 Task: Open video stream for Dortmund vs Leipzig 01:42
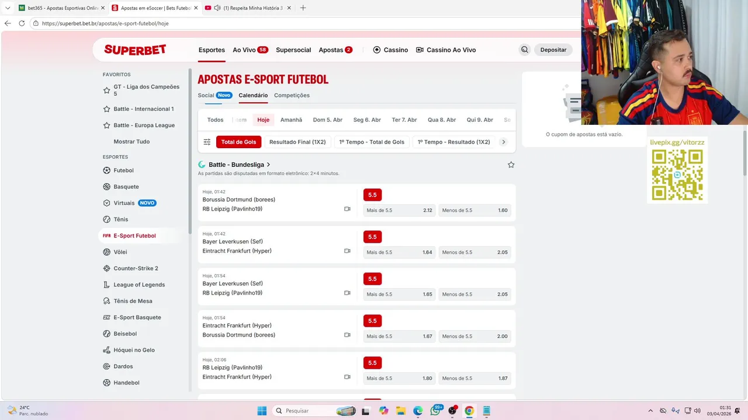(x=347, y=209)
